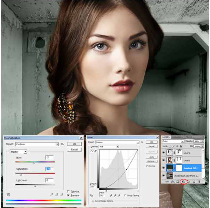This screenshot has height=208, width=210.
Task: Switch to the Layers tab
Action: (166, 137)
